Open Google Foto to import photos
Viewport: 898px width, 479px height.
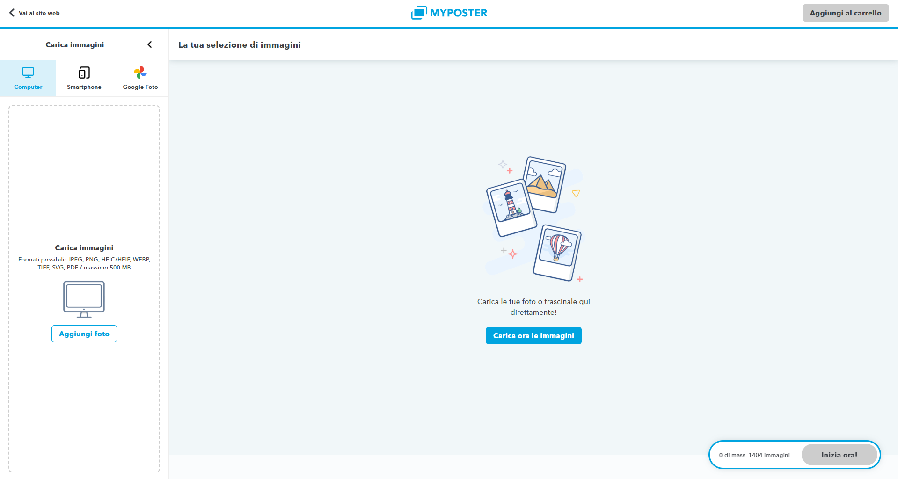140,78
